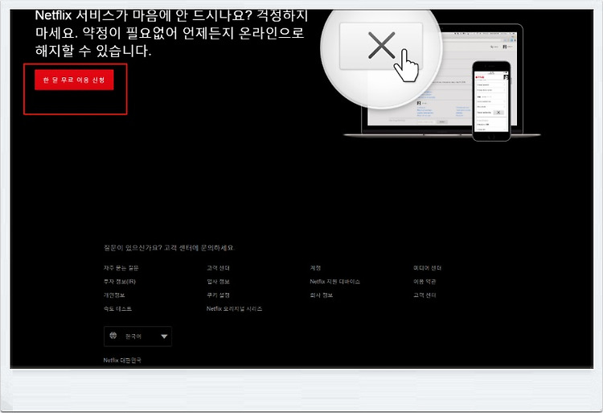
Task: Visit the 입사 정보 link
Action: click(218, 281)
